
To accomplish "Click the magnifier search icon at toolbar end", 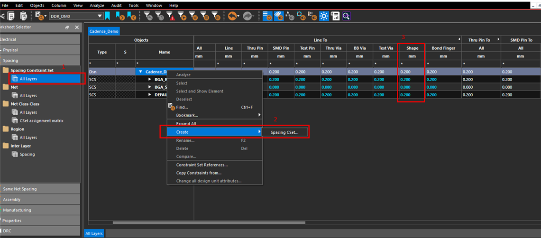I will tap(346, 16).
